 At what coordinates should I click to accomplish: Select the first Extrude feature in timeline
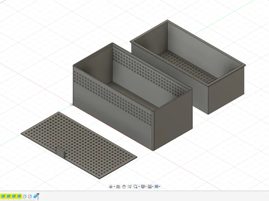coord(3,196)
